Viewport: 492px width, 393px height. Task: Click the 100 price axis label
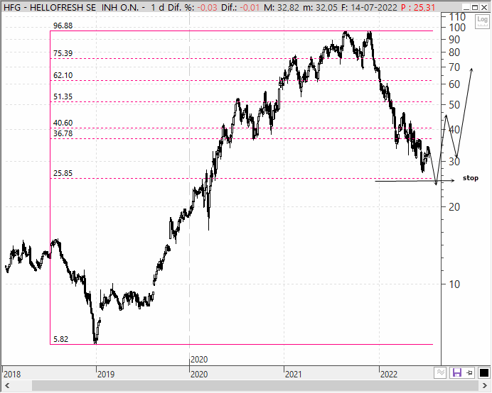click(457, 28)
